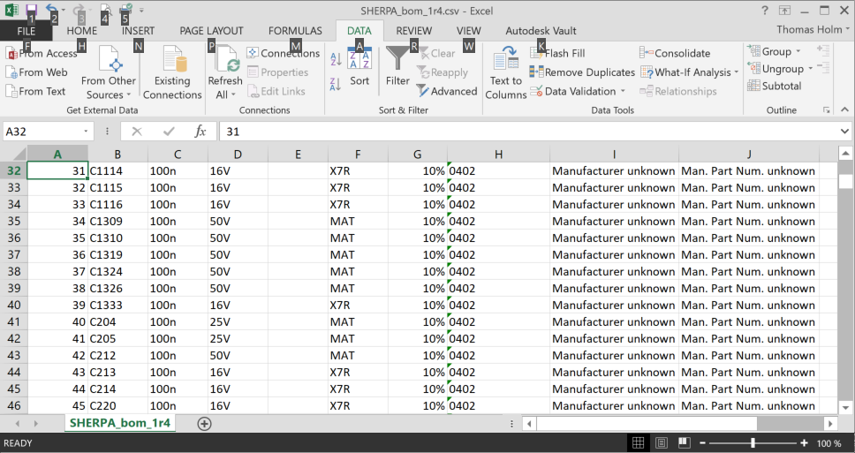Switch to the PAGE LAYOUT tab
Screen dimensions: 855x453
click(212, 31)
